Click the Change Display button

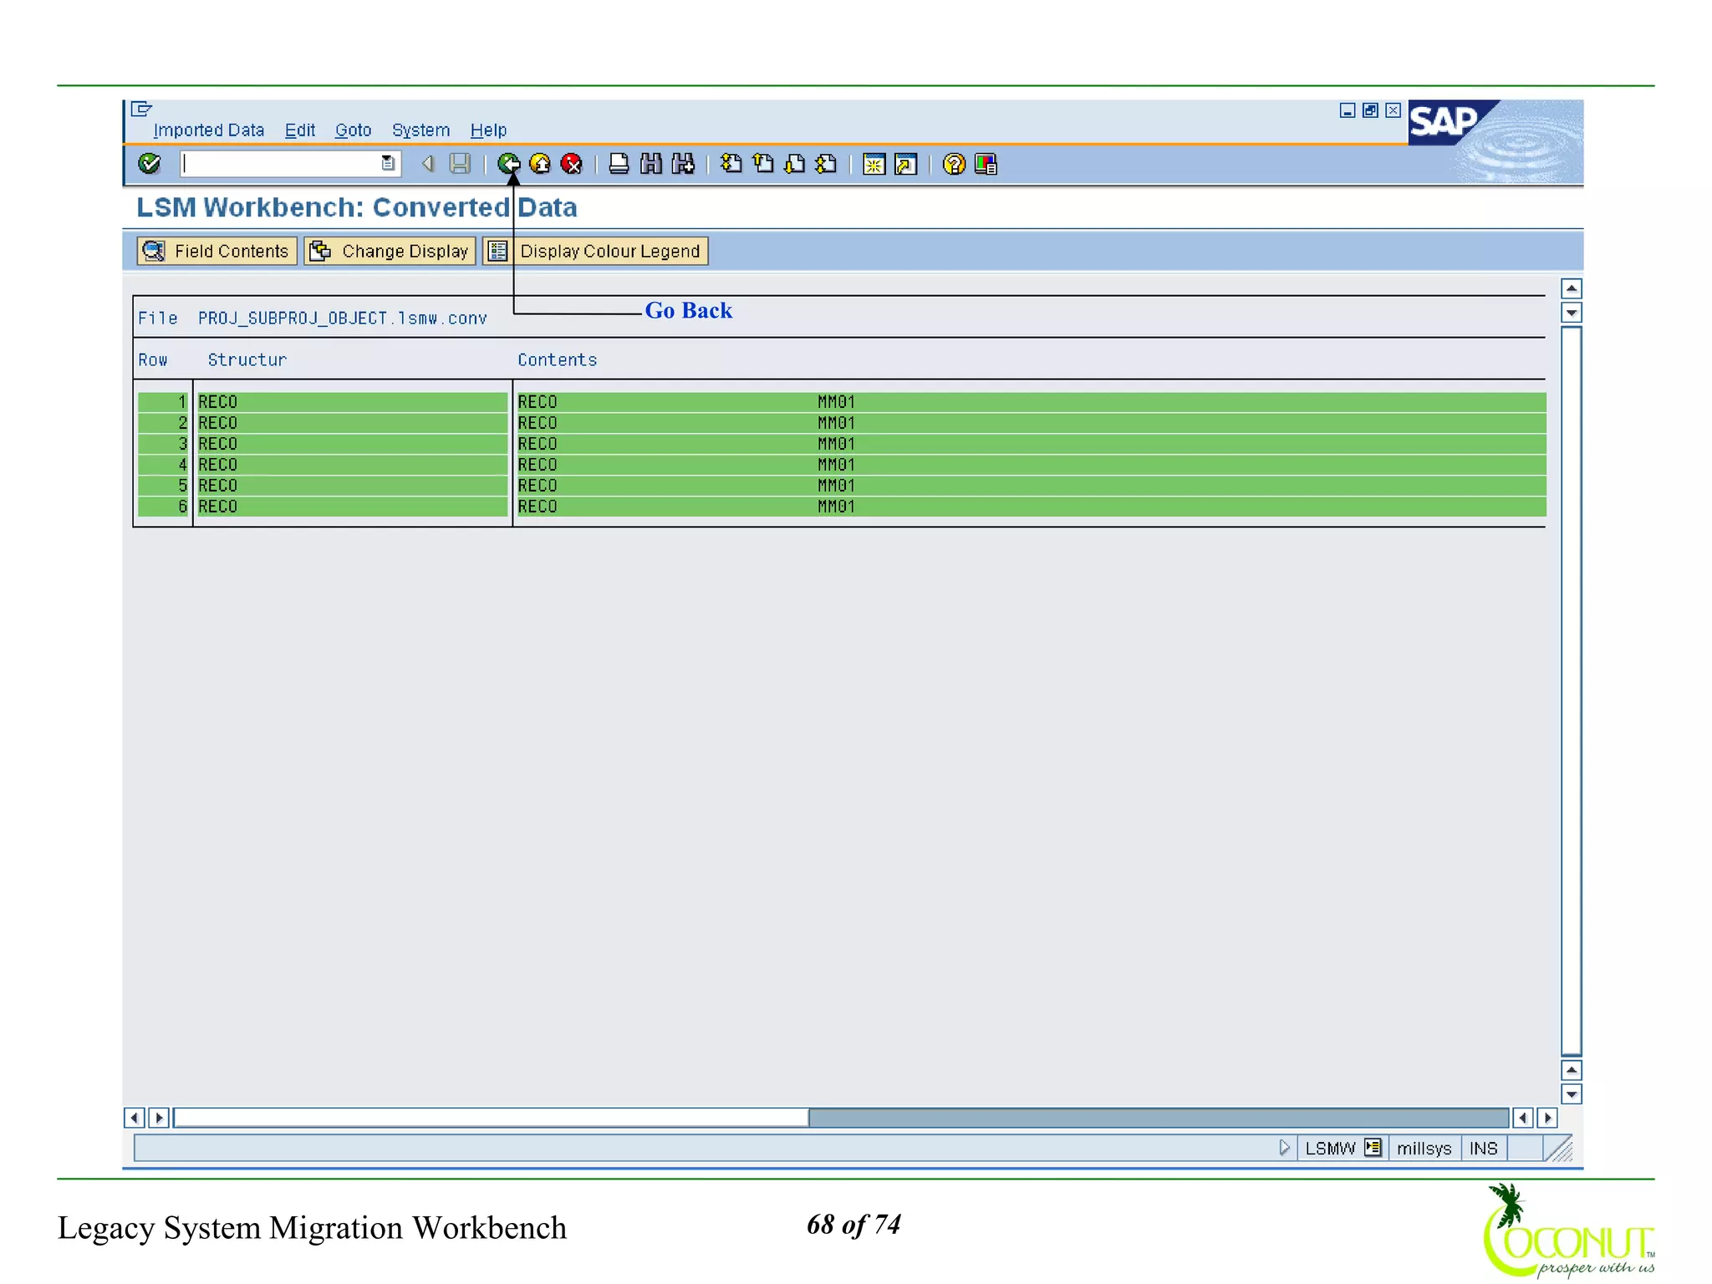[x=390, y=251]
